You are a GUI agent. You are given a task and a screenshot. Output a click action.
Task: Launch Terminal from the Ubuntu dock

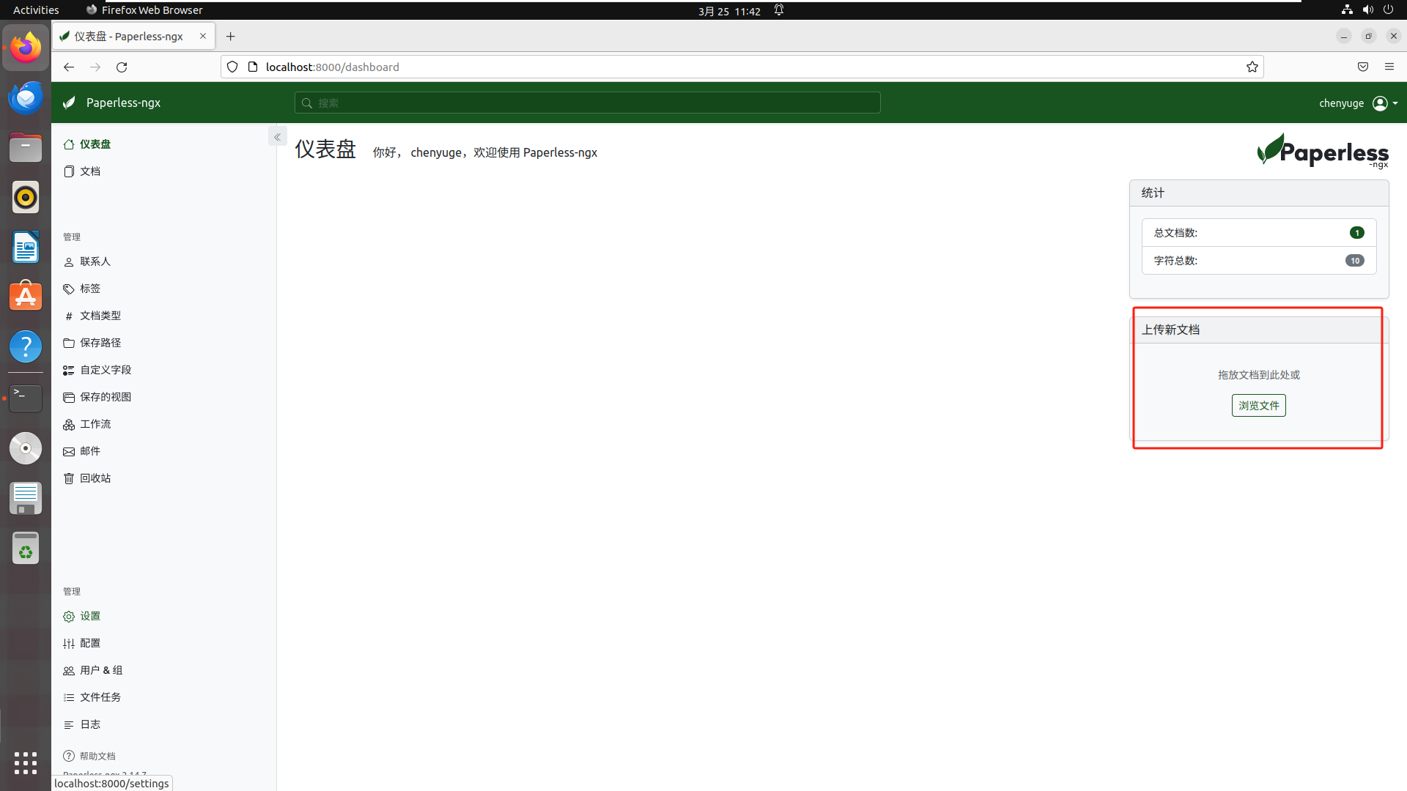[x=26, y=398]
